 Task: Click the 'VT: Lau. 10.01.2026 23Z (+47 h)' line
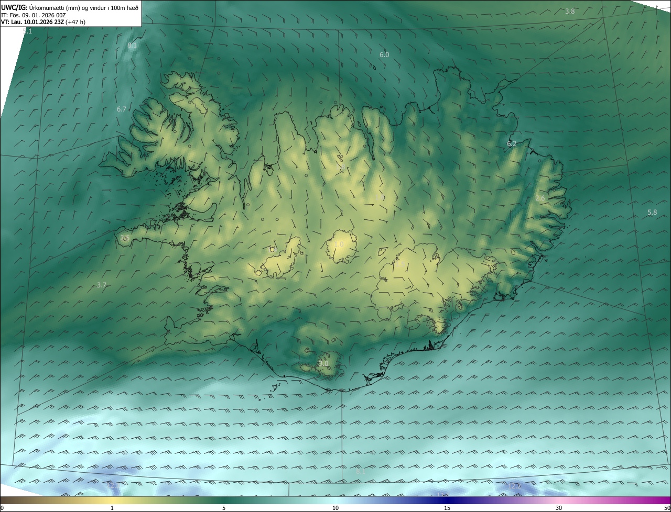coord(44,22)
